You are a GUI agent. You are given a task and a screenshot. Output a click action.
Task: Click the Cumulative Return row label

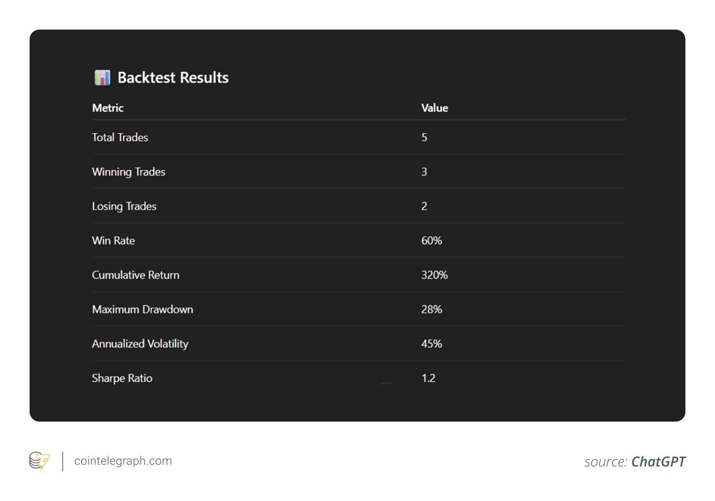tap(136, 275)
